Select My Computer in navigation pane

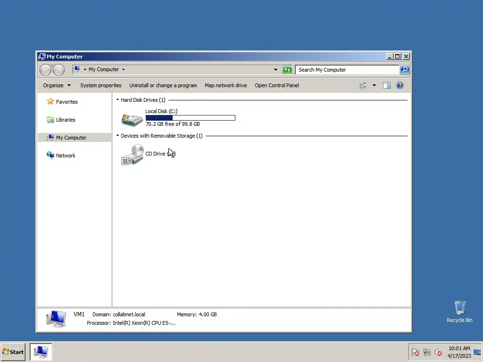pos(74,138)
